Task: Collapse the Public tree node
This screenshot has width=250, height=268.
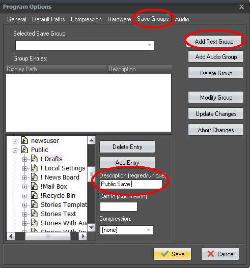Action: tap(15, 150)
